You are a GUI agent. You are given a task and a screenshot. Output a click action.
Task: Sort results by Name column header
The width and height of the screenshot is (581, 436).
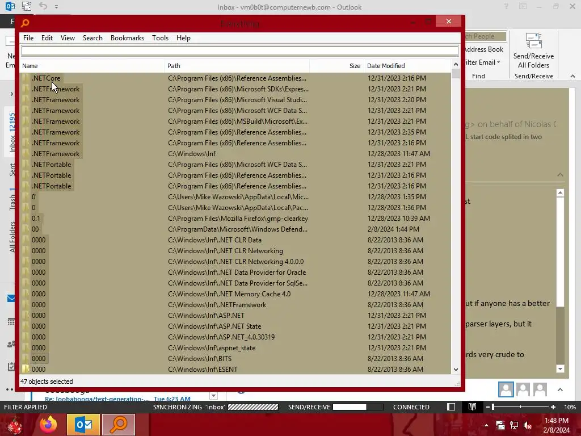coord(92,66)
